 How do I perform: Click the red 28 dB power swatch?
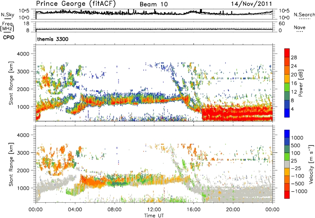coord(287,53)
